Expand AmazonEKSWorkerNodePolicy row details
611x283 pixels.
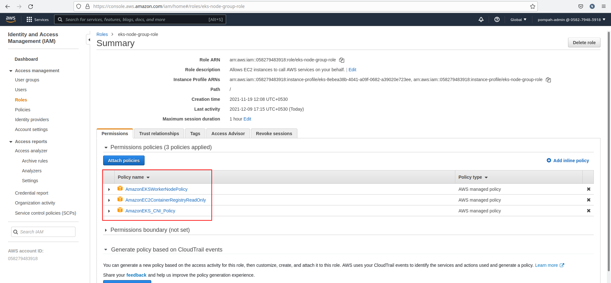pos(109,190)
